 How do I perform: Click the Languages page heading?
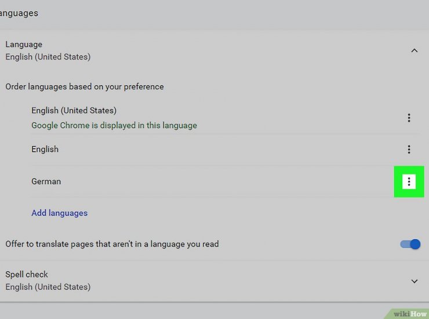(x=19, y=13)
